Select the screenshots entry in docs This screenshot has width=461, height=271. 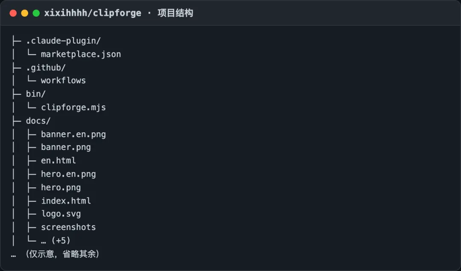point(68,227)
